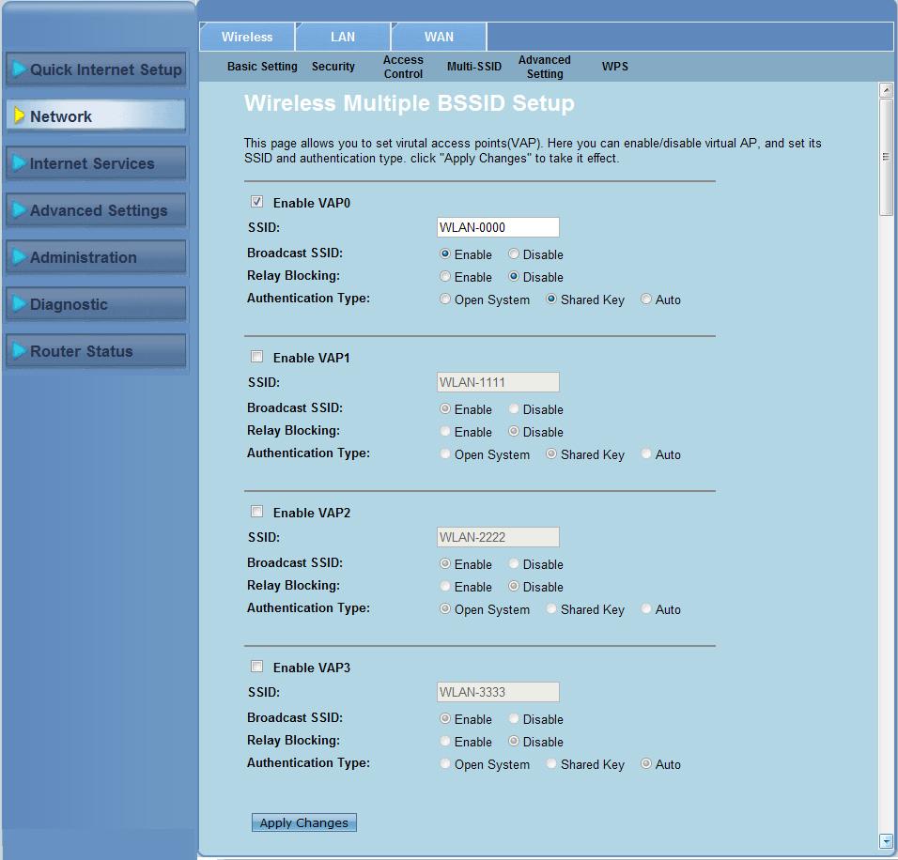Viewport: 898px width, 860px height.
Task: Uncheck the Enable VAP0 checkbox
Action: click(256, 202)
